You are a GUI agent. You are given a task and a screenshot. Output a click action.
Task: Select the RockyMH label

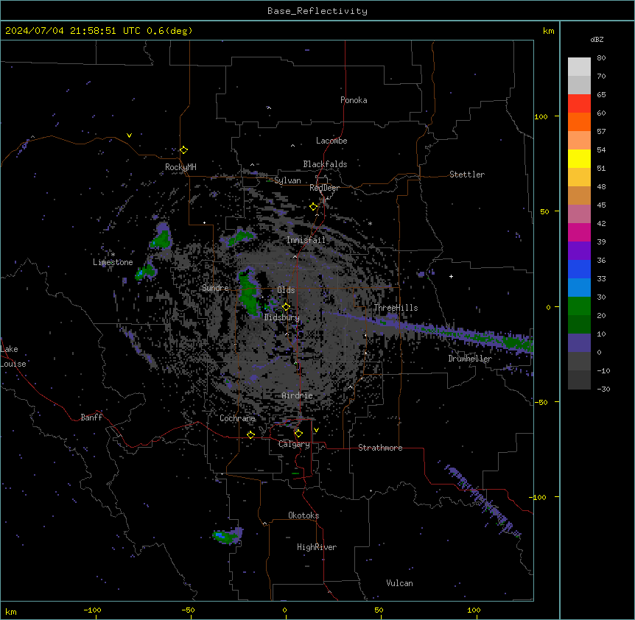180,167
